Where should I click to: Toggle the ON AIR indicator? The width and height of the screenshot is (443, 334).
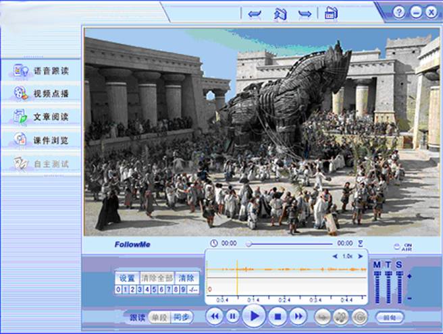coord(403,247)
